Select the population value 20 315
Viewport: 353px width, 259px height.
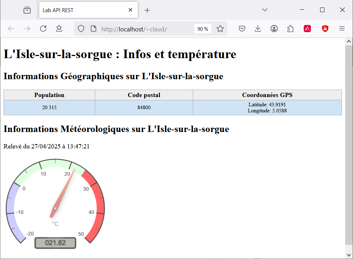(x=49, y=108)
